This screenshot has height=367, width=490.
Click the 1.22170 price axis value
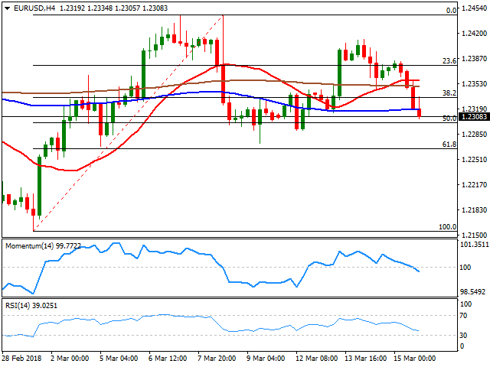(x=474, y=185)
